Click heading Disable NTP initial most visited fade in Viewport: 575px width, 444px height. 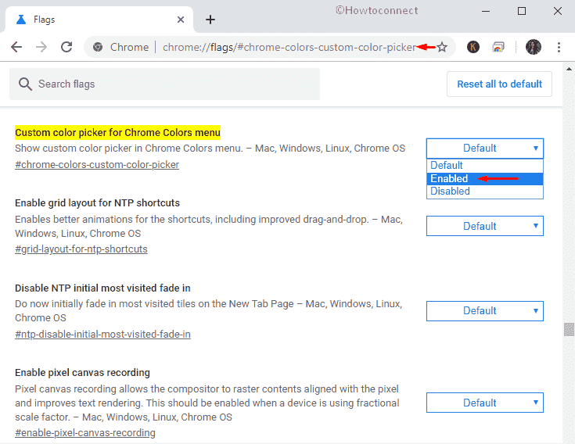pyautogui.click(x=102, y=288)
